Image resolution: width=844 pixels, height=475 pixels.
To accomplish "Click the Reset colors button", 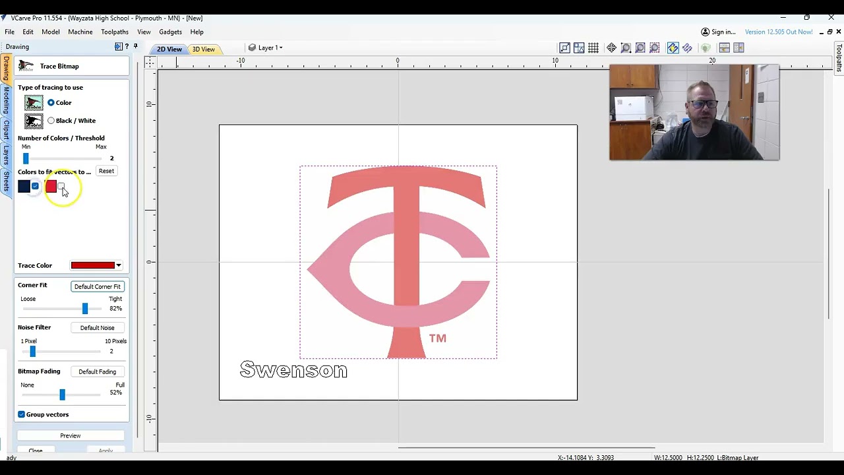I will click(106, 171).
